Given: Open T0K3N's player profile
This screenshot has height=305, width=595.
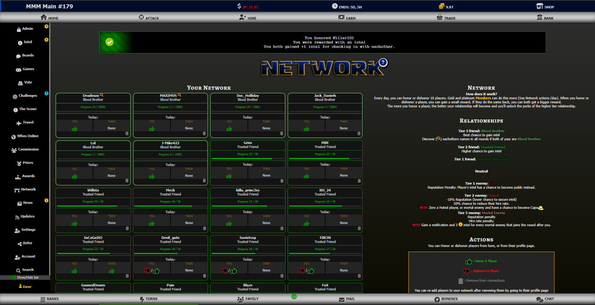Looking at the screenshot, I should pyautogui.click(x=325, y=238).
